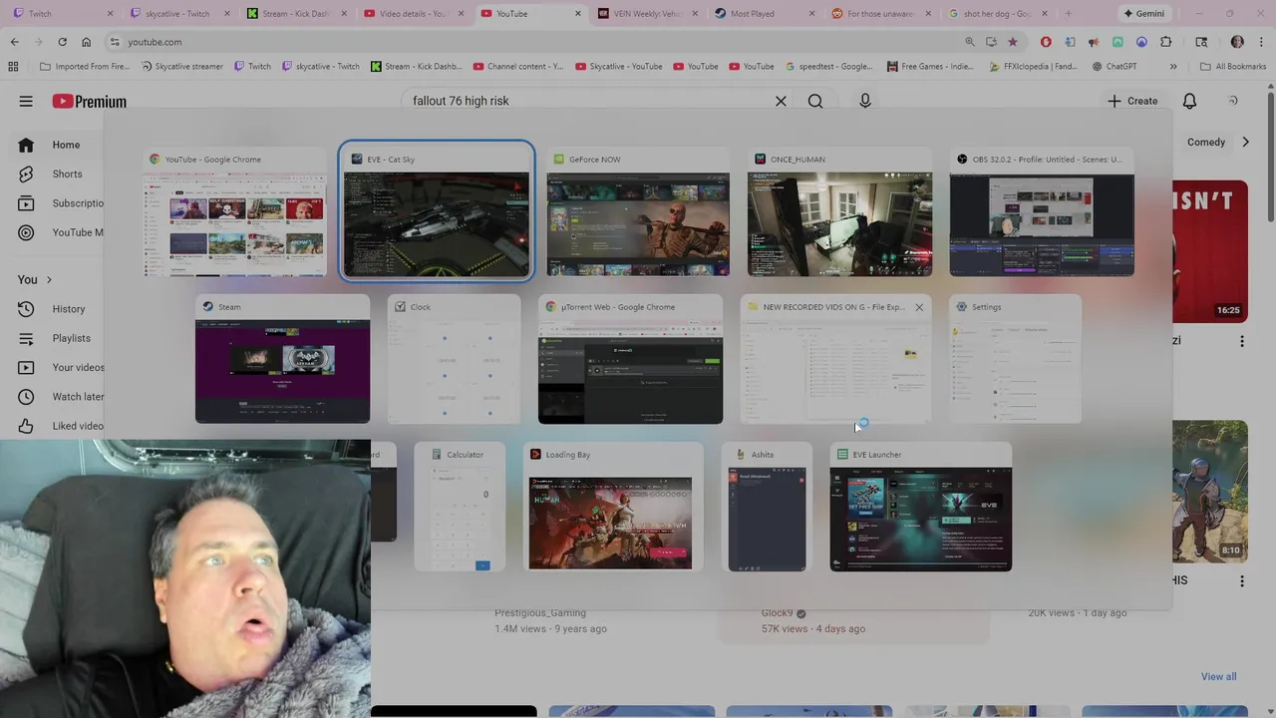The height and width of the screenshot is (718, 1276).
Task: Open the Chrome three-dot menu
Action: pyautogui.click(x=1259, y=42)
